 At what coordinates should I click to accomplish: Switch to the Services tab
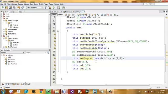click(x=13, y=12)
